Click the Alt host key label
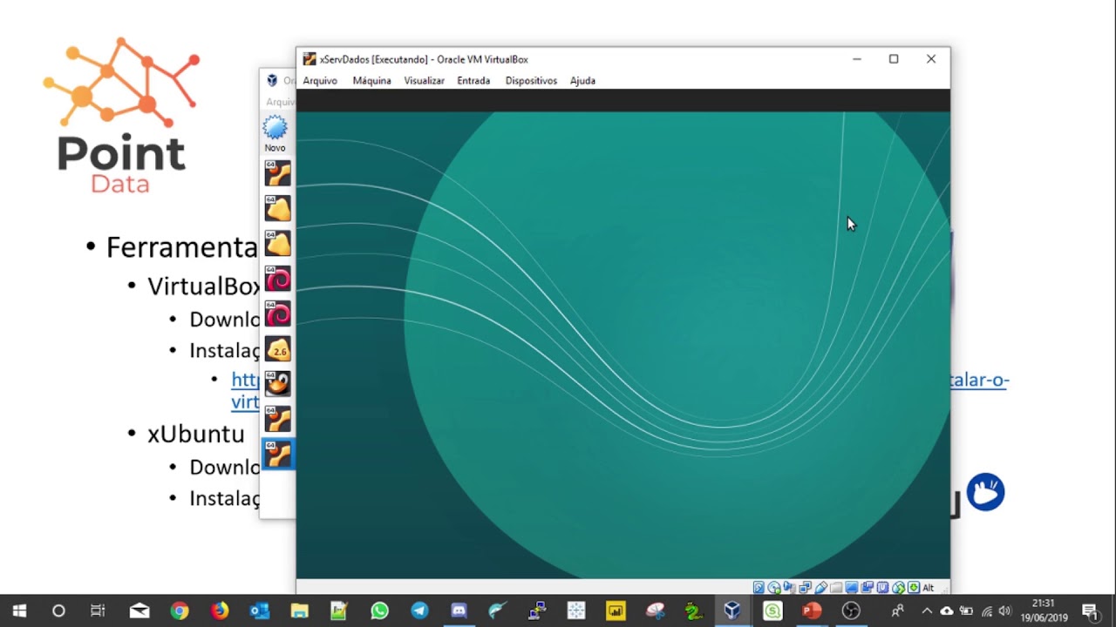The width and height of the screenshot is (1116, 627). pos(929,588)
